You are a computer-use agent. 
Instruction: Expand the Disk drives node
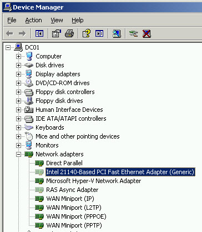pos(18,65)
